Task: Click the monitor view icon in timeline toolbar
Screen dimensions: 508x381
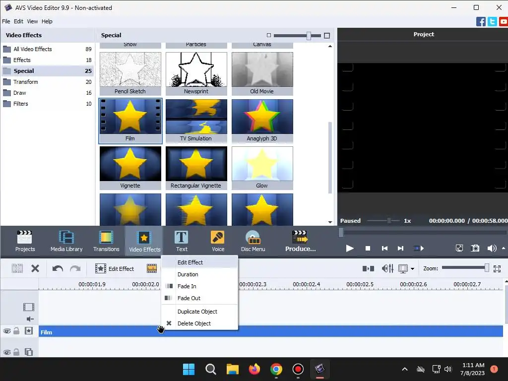Action: point(403,268)
